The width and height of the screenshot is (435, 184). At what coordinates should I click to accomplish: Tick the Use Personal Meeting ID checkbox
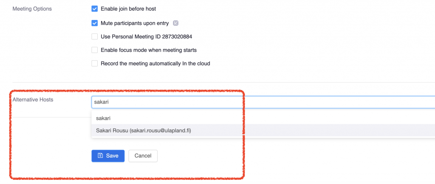coord(95,36)
